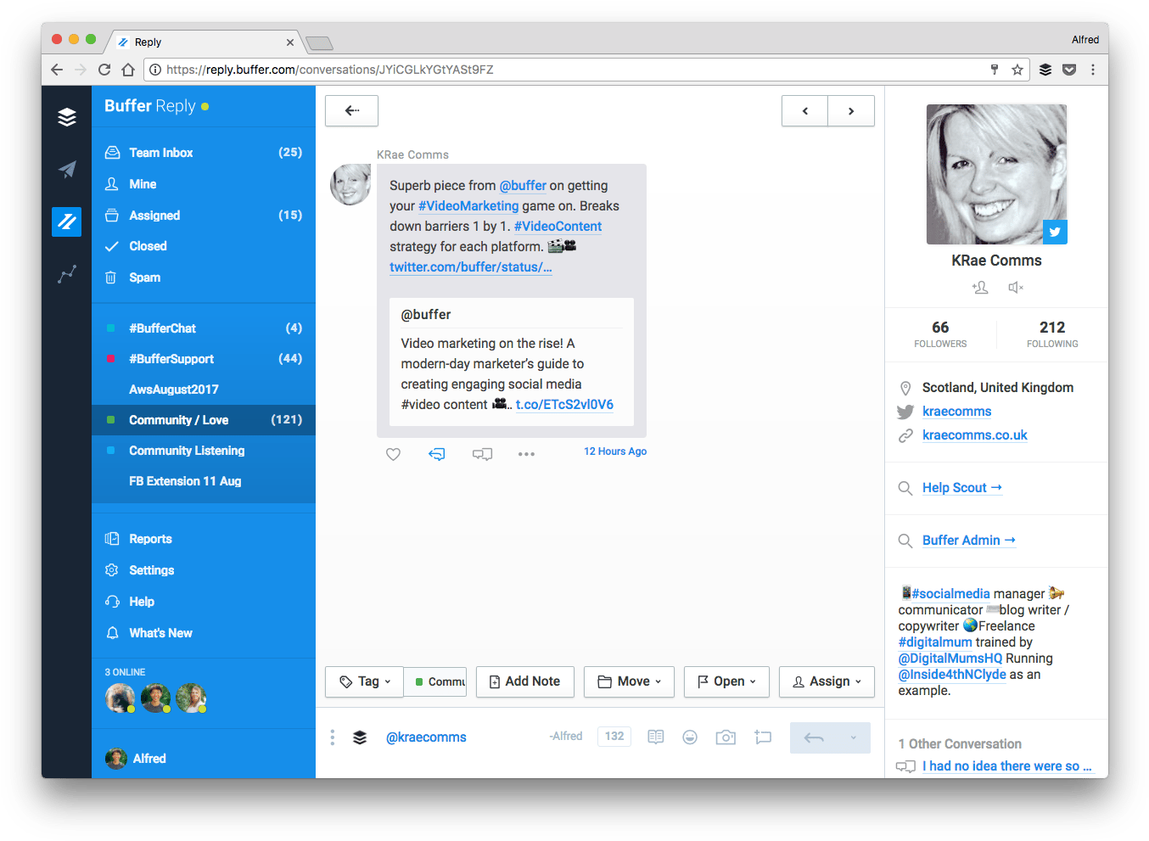
Task: Switch to the #BufferSupport conversation list
Action: coord(169,358)
